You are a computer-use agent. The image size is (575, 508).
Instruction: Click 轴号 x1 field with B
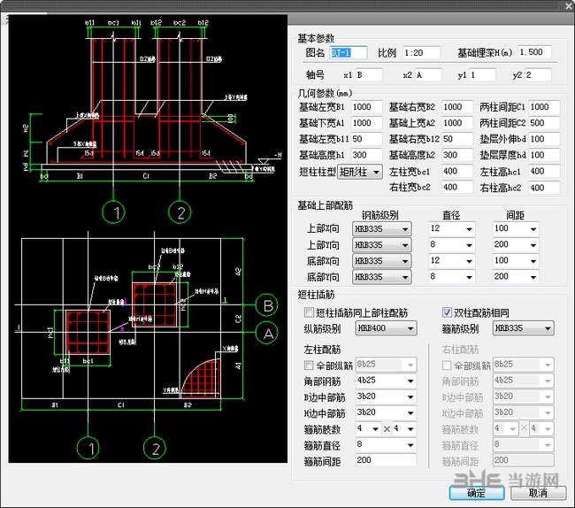(x=369, y=75)
